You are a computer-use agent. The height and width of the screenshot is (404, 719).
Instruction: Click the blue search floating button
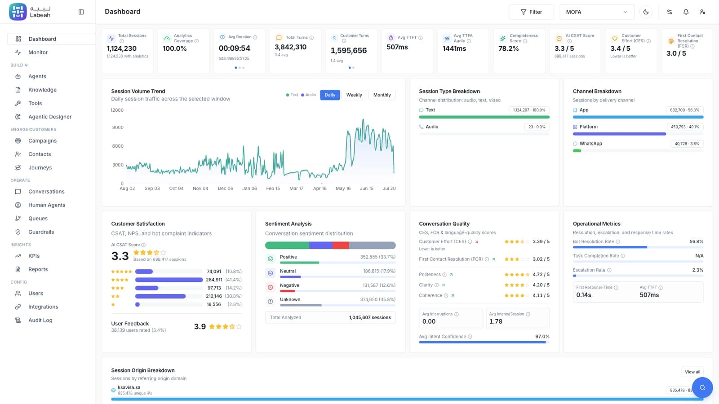click(x=702, y=387)
